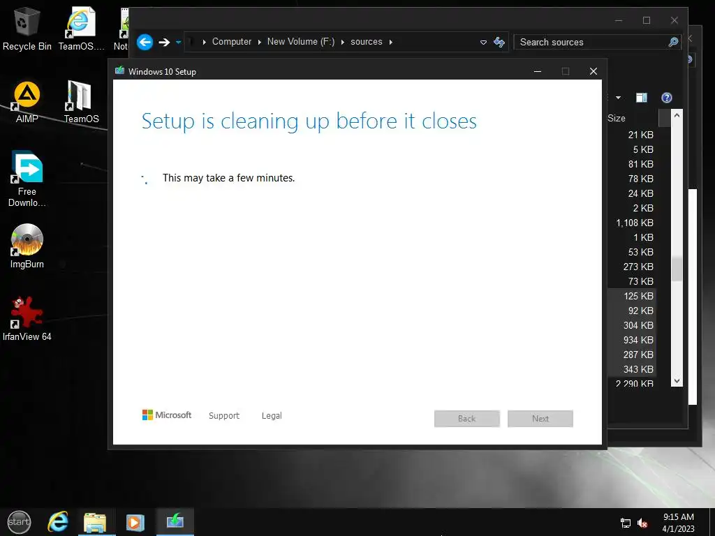Select the Computer breadcrumb in address bar
The width and height of the screenshot is (715, 536).
(x=232, y=41)
